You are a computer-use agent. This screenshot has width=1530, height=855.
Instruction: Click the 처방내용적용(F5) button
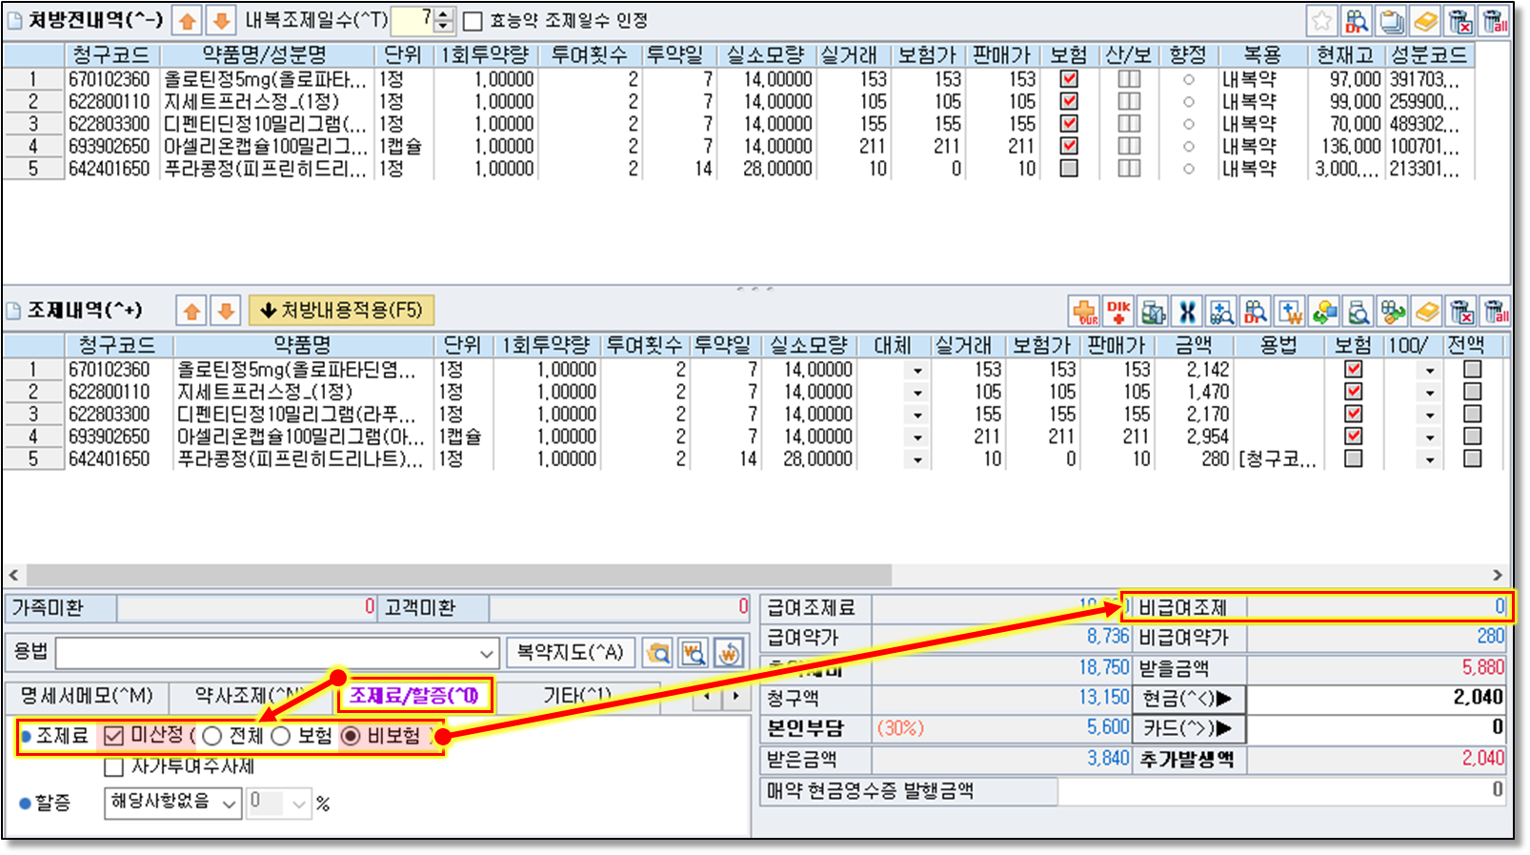coord(341,311)
